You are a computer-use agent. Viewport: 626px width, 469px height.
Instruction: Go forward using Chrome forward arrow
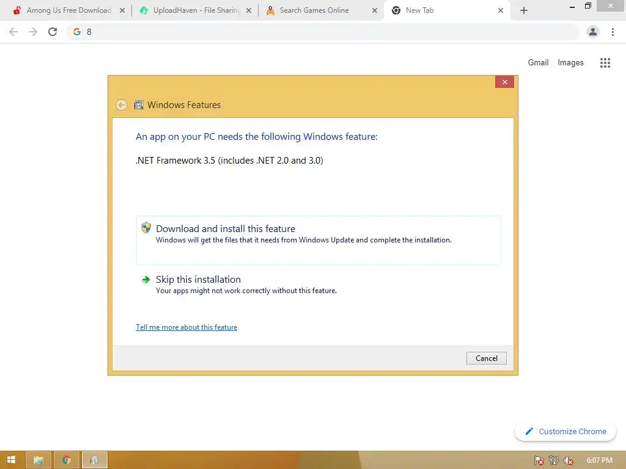[x=33, y=32]
